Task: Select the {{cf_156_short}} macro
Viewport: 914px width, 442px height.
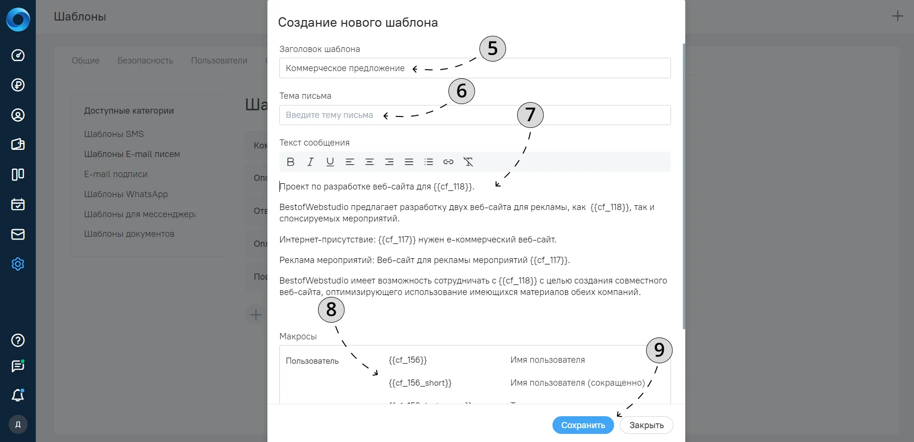Action: click(x=420, y=383)
